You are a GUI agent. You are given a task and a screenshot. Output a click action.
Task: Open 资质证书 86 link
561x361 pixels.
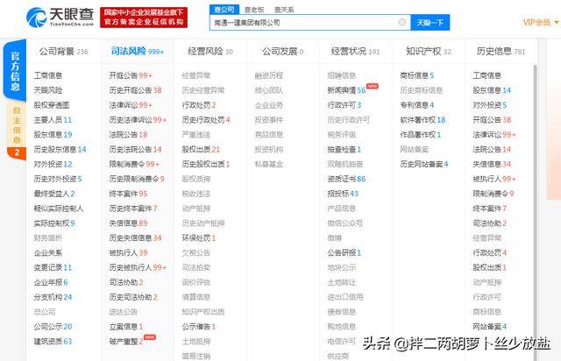tap(346, 179)
